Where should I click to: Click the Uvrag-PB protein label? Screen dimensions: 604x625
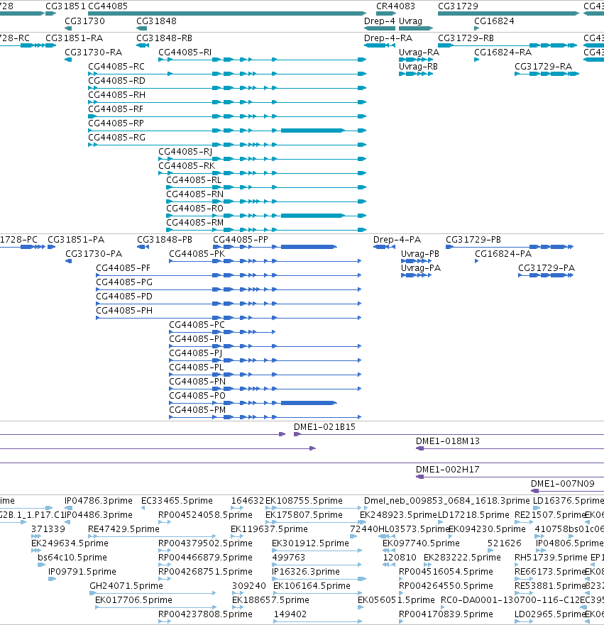click(419, 254)
